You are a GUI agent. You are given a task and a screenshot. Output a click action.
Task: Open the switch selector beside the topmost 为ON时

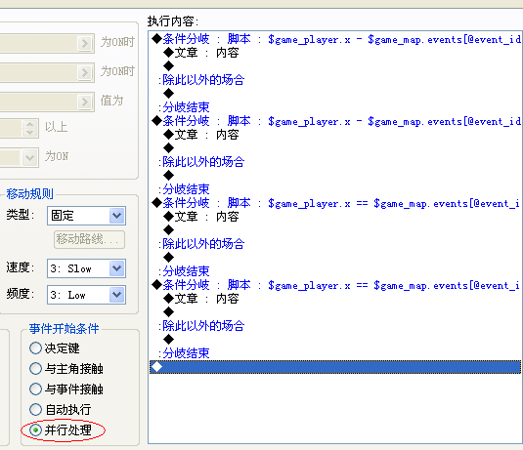pyautogui.click(x=85, y=43)
